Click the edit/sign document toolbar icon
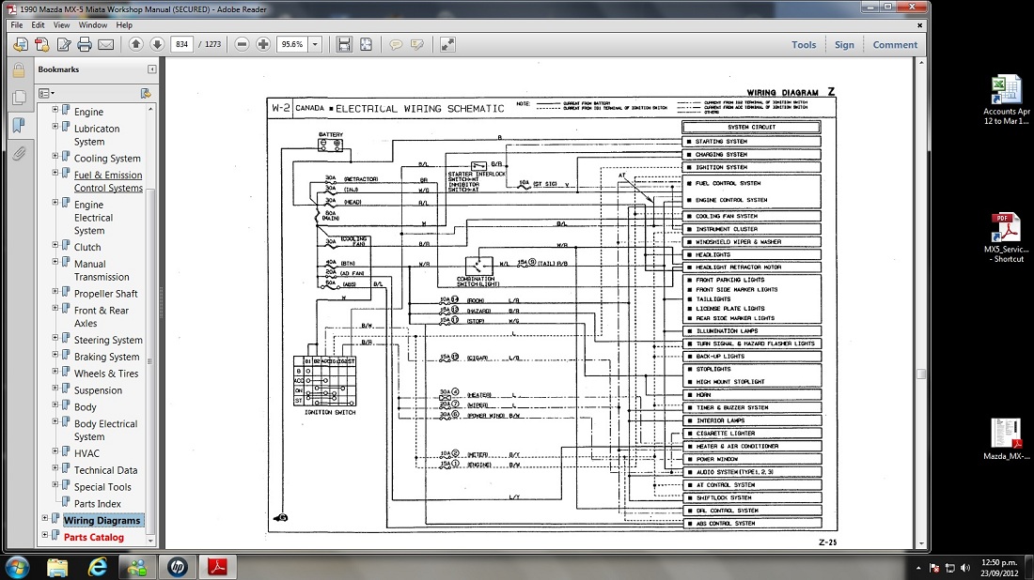 (63, 44)
